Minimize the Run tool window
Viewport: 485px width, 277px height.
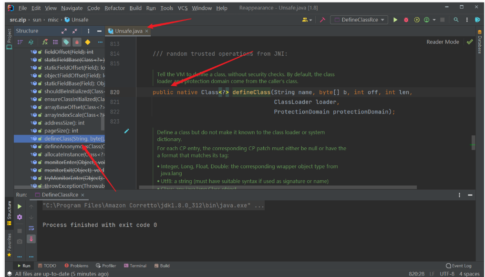[x=470, y=195]
